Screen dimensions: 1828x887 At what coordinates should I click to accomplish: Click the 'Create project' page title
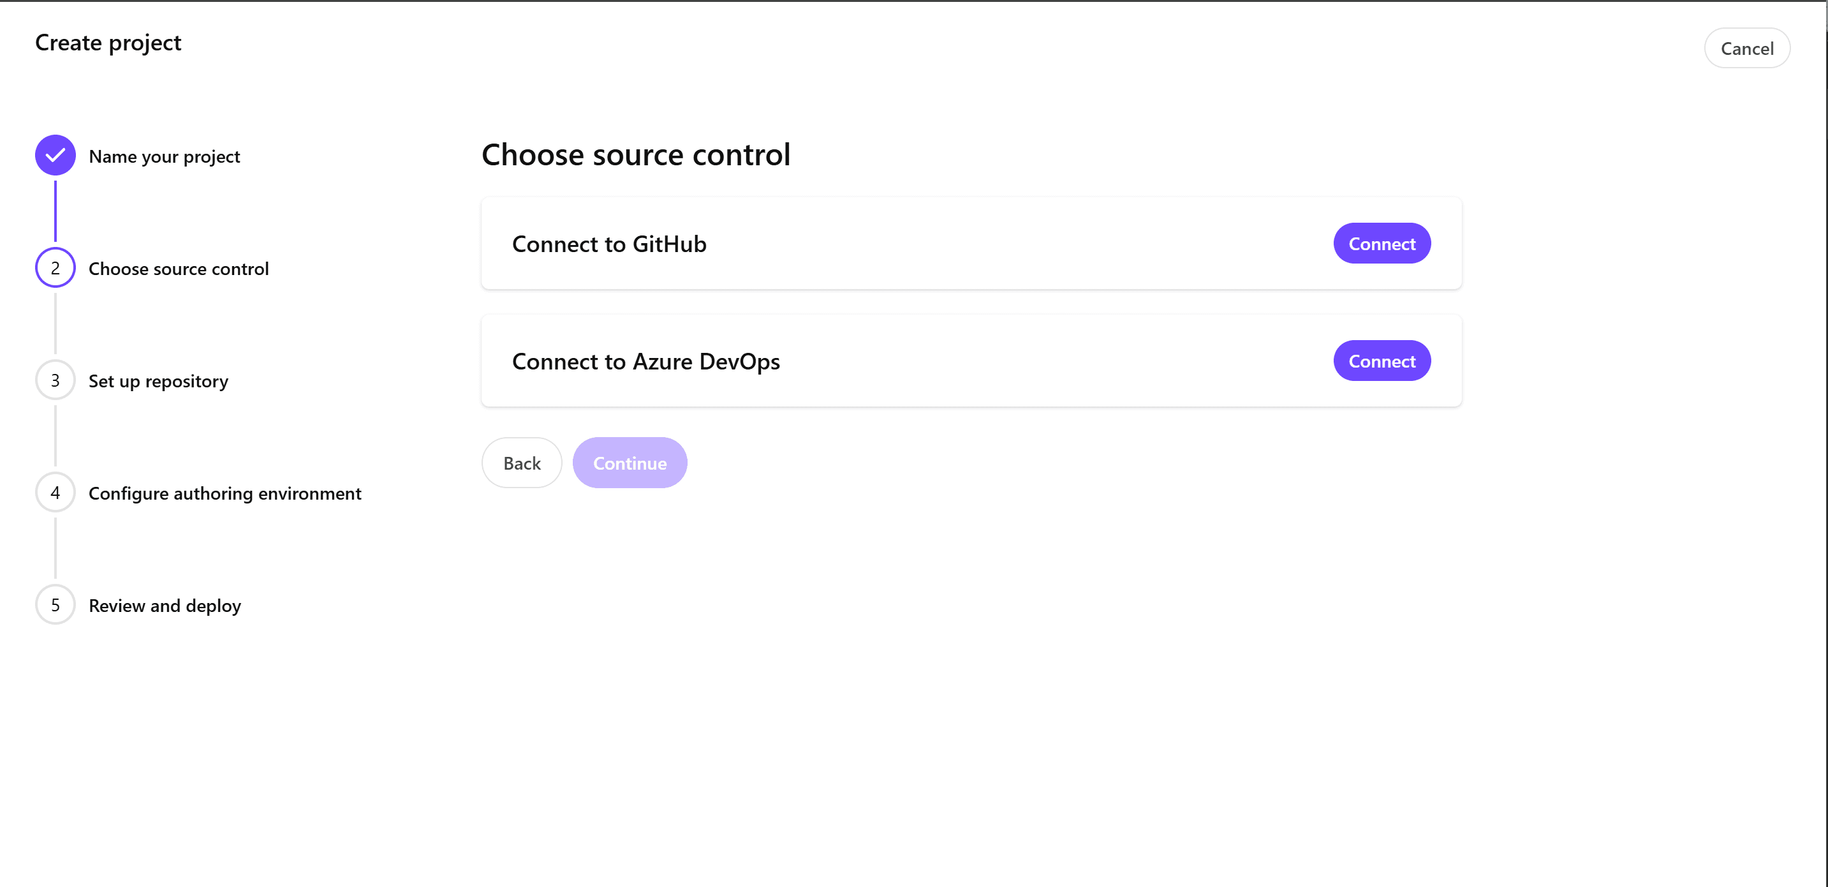pos(108,43)
